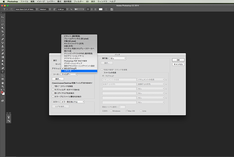Select the Rectangular Marquee tool

pos(3,21)
